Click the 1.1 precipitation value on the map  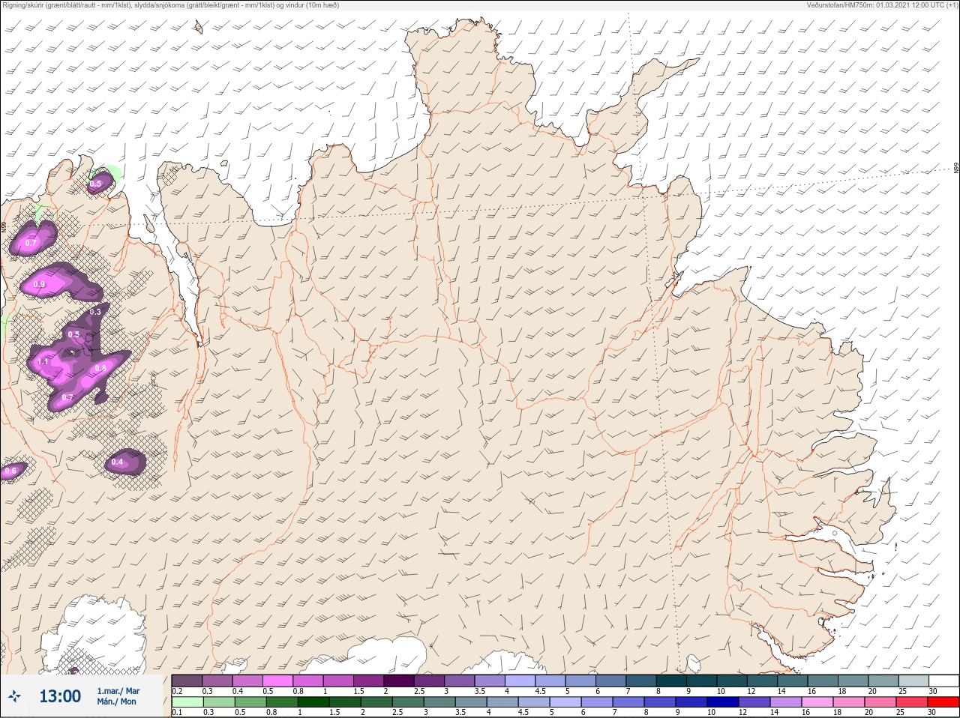click(x=43, y=362)
